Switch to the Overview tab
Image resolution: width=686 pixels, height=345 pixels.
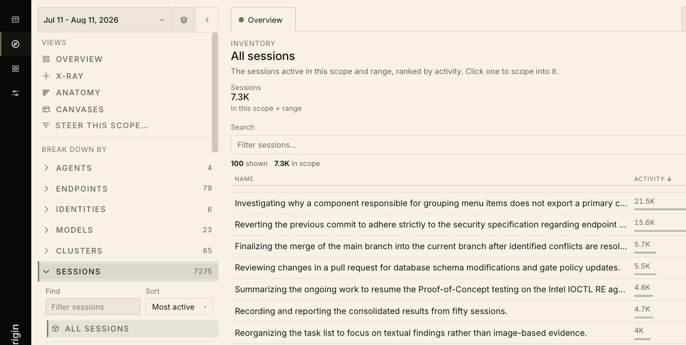click(263, 20)
